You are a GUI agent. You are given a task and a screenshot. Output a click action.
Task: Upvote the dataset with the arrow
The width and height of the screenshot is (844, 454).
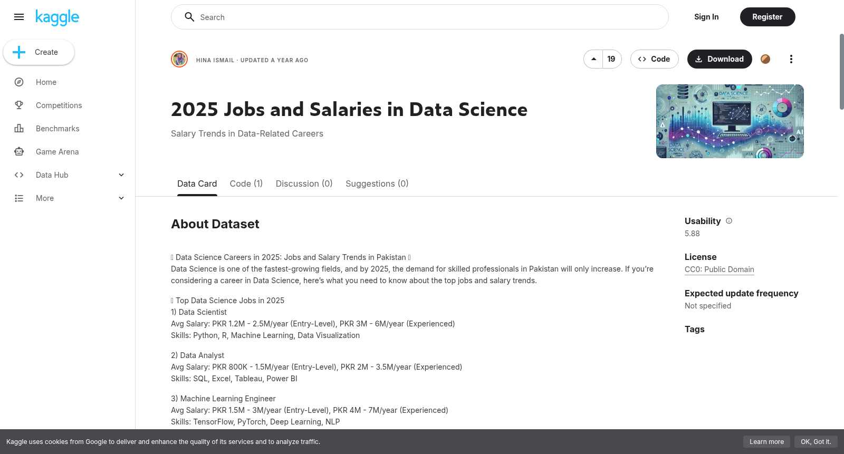593,59
